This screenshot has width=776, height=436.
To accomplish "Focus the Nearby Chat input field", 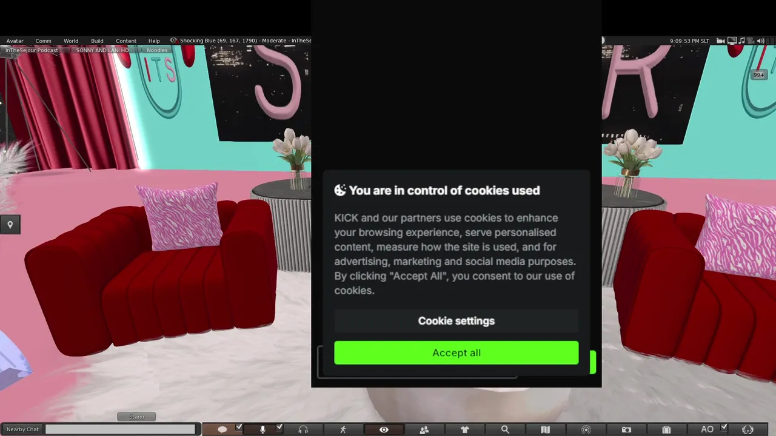I will (x=120, y=429).
